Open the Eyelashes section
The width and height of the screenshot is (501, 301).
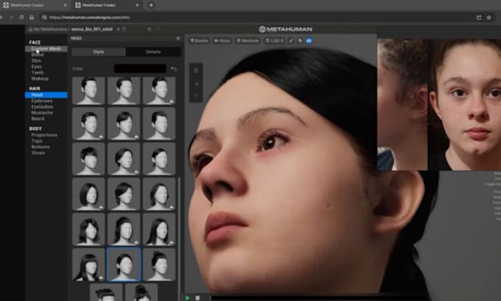42,107
